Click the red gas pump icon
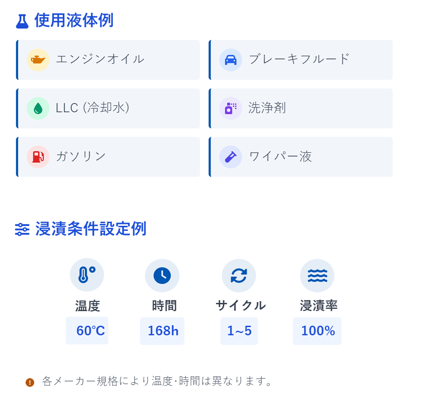Viewport: 421px width, 406px height. click(x=38, y=157)
